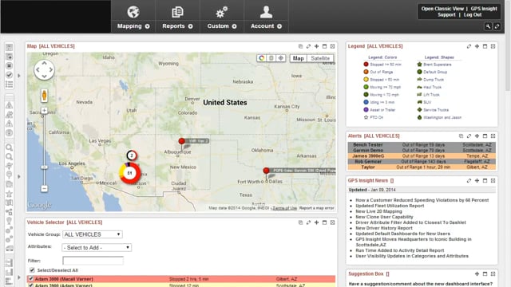The height and width of the screenshot is (287, 511).
Task: Click the map pan control
Action: (x=45, y=69)
